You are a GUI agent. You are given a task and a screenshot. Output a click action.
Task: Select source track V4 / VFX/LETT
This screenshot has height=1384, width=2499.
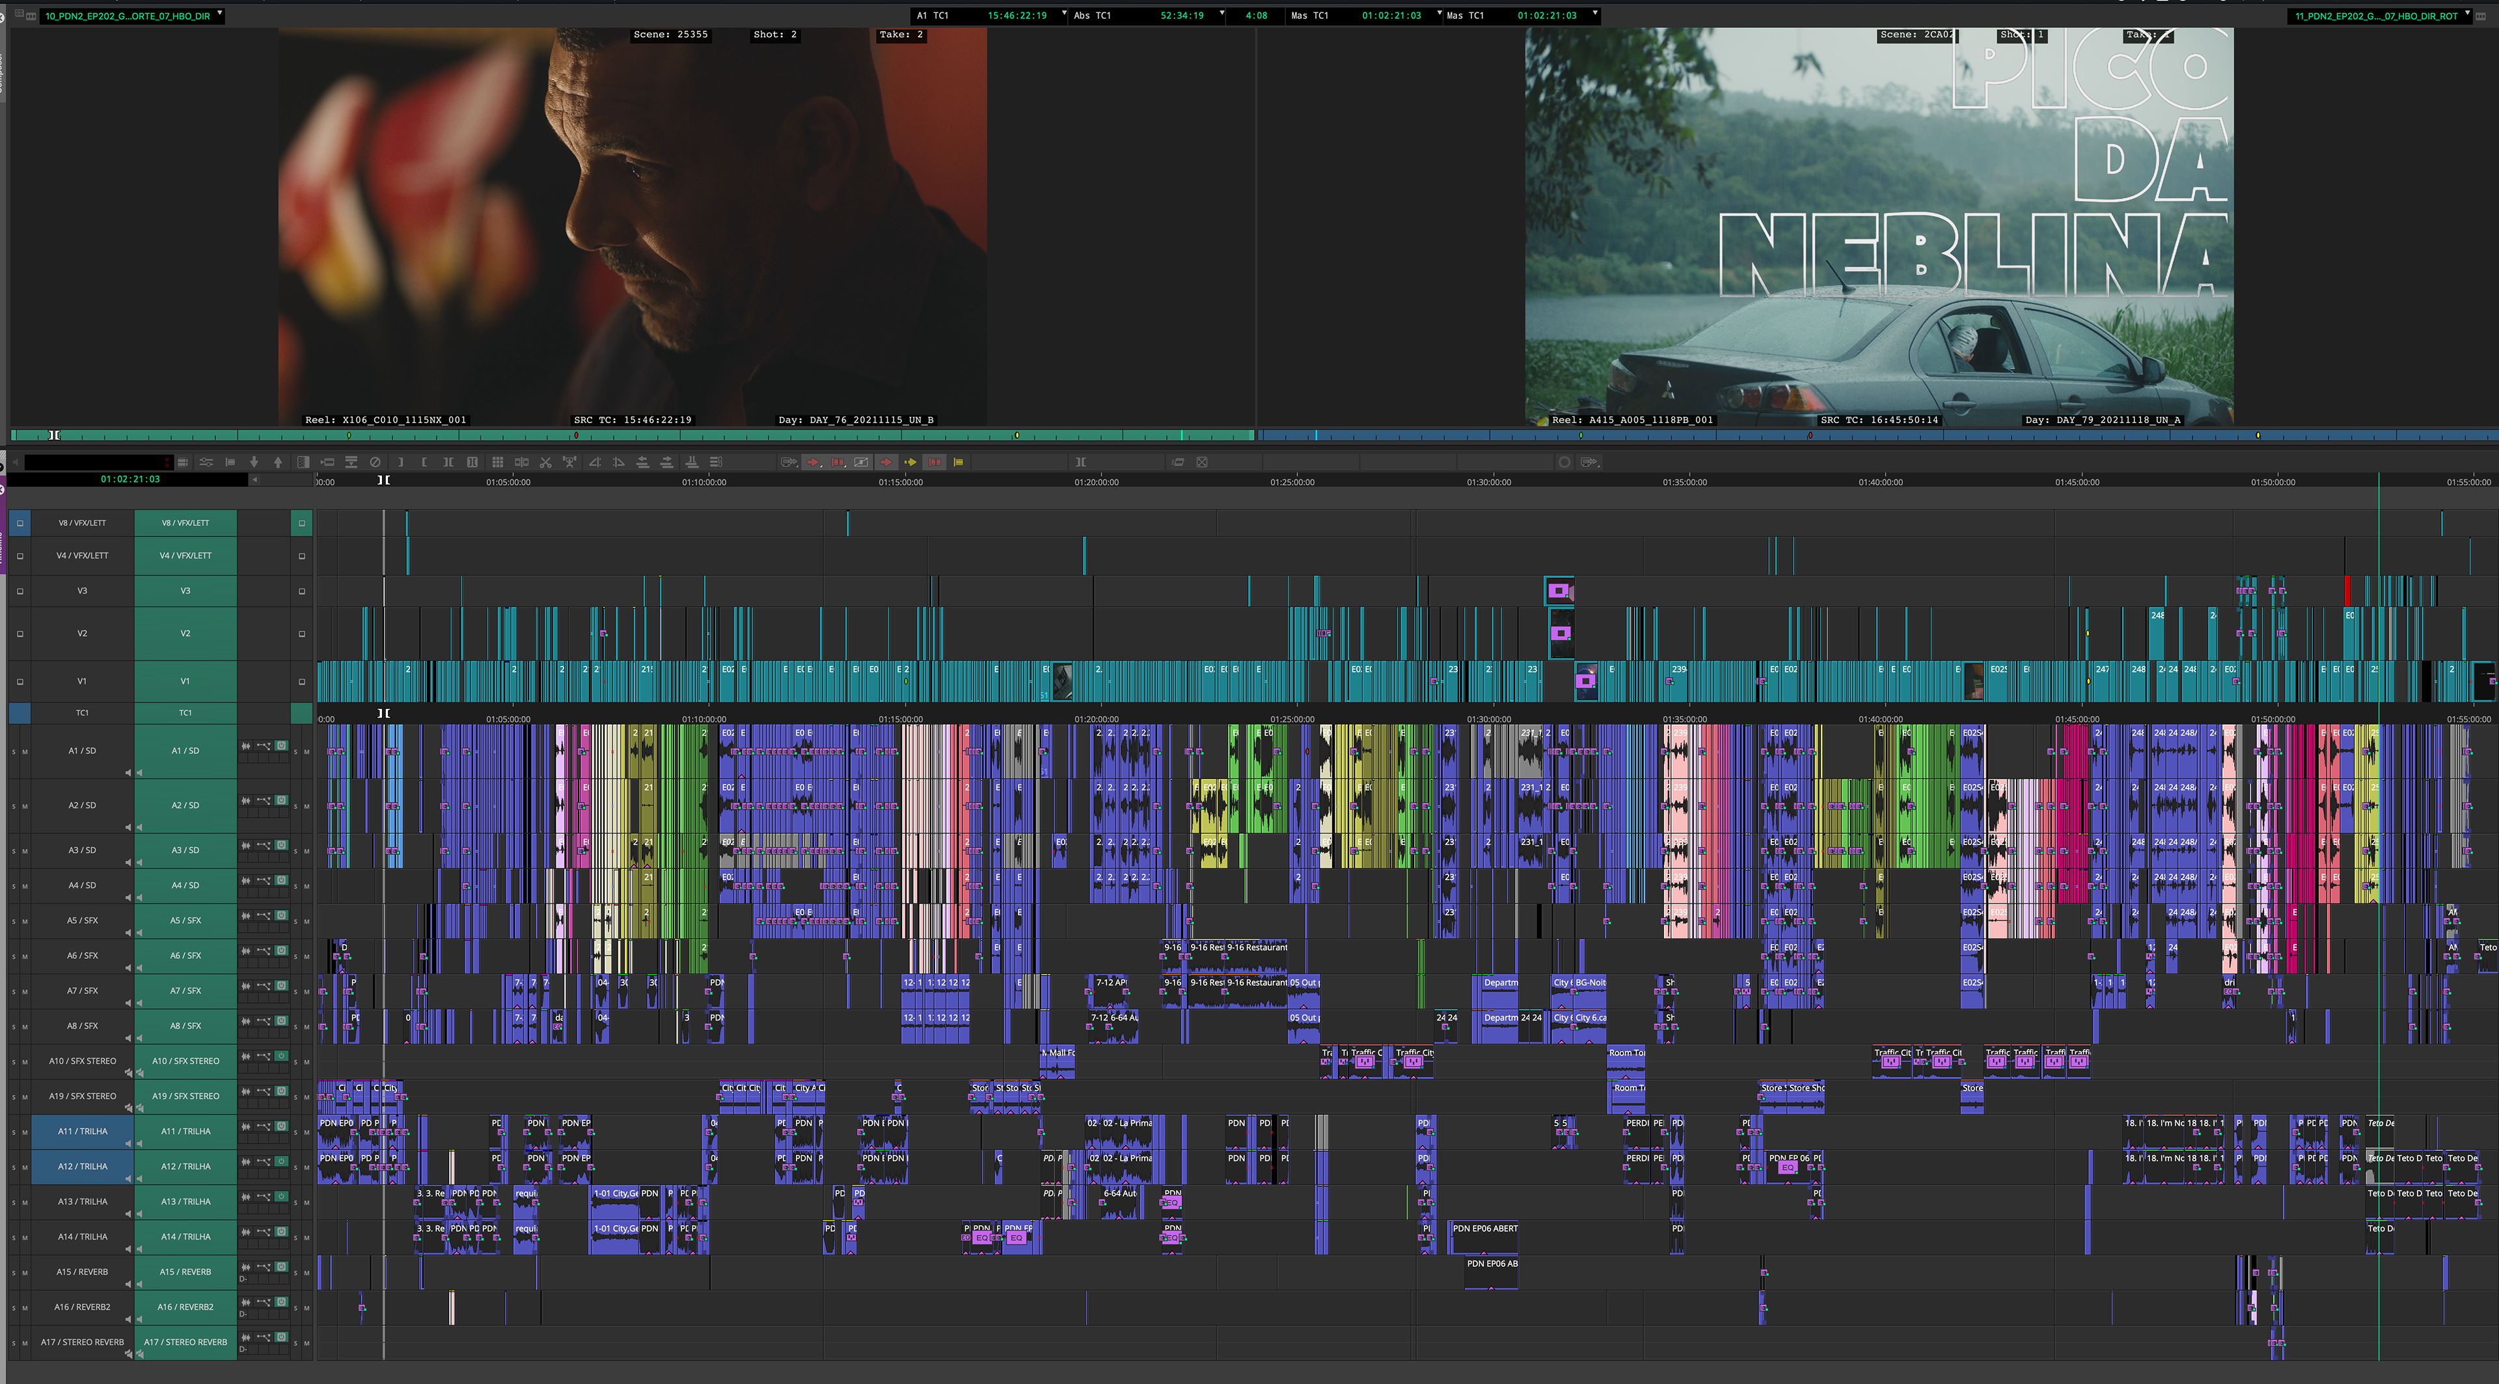[83, 555]
